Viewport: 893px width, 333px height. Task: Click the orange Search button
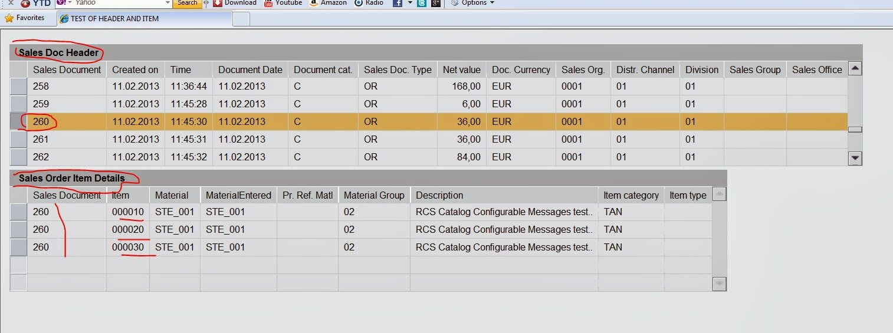pyautogui.click(x=187, y=3)
